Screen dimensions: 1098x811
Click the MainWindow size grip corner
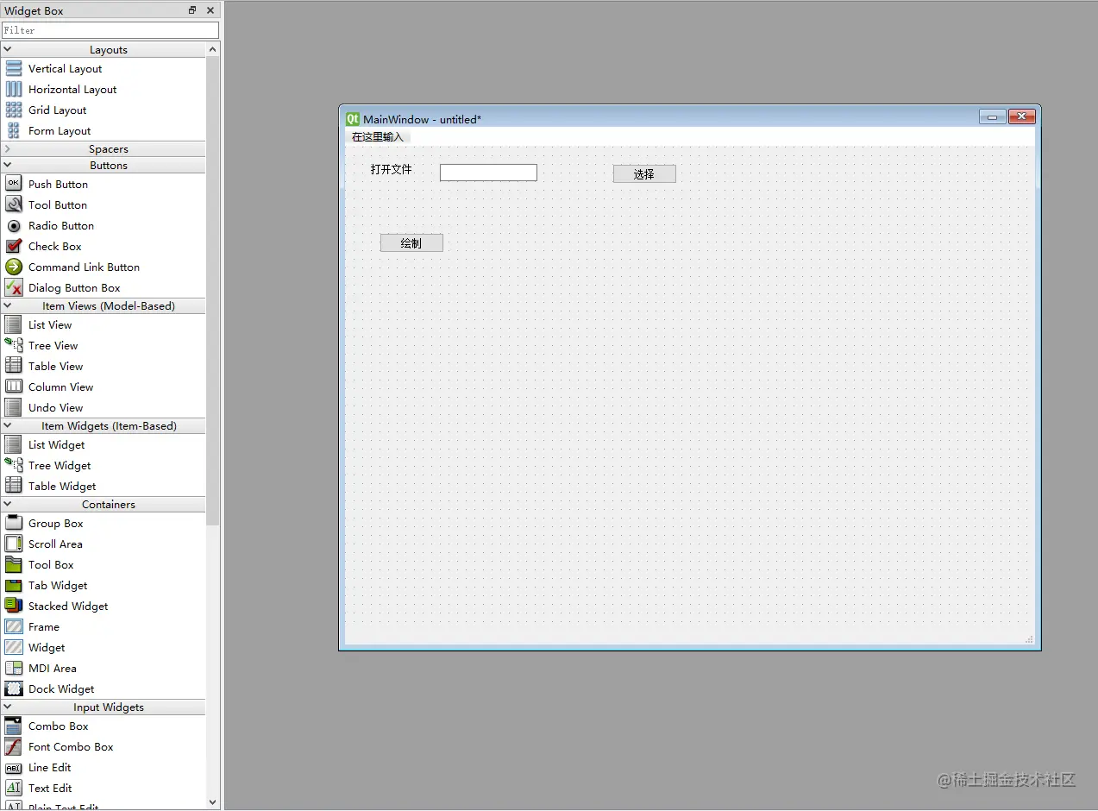(1029, 639)
